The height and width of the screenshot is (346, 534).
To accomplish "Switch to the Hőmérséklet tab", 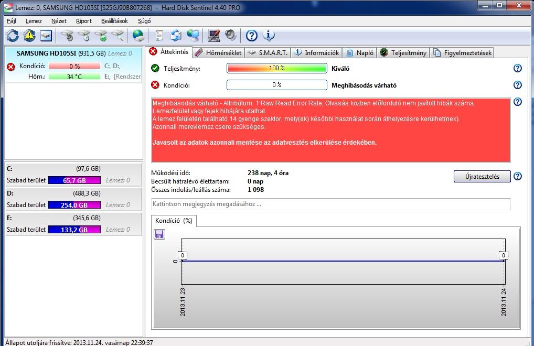I will coord(219,53).
